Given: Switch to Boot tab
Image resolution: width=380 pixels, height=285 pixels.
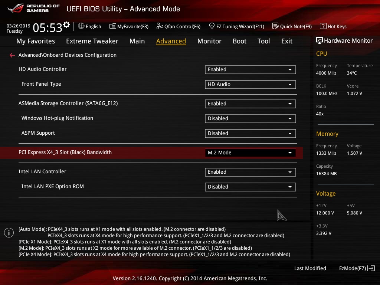Looking at the screenshot, I should point(239,41).
